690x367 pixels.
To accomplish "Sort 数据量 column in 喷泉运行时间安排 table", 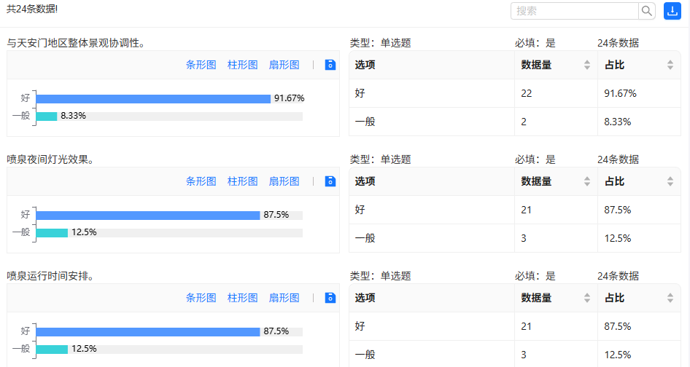I will click(587, 298).
